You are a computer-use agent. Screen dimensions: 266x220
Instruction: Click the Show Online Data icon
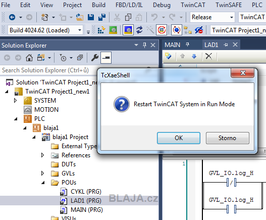click(177, 30)
